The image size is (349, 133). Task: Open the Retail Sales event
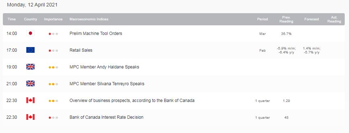(x=81, y=50)
